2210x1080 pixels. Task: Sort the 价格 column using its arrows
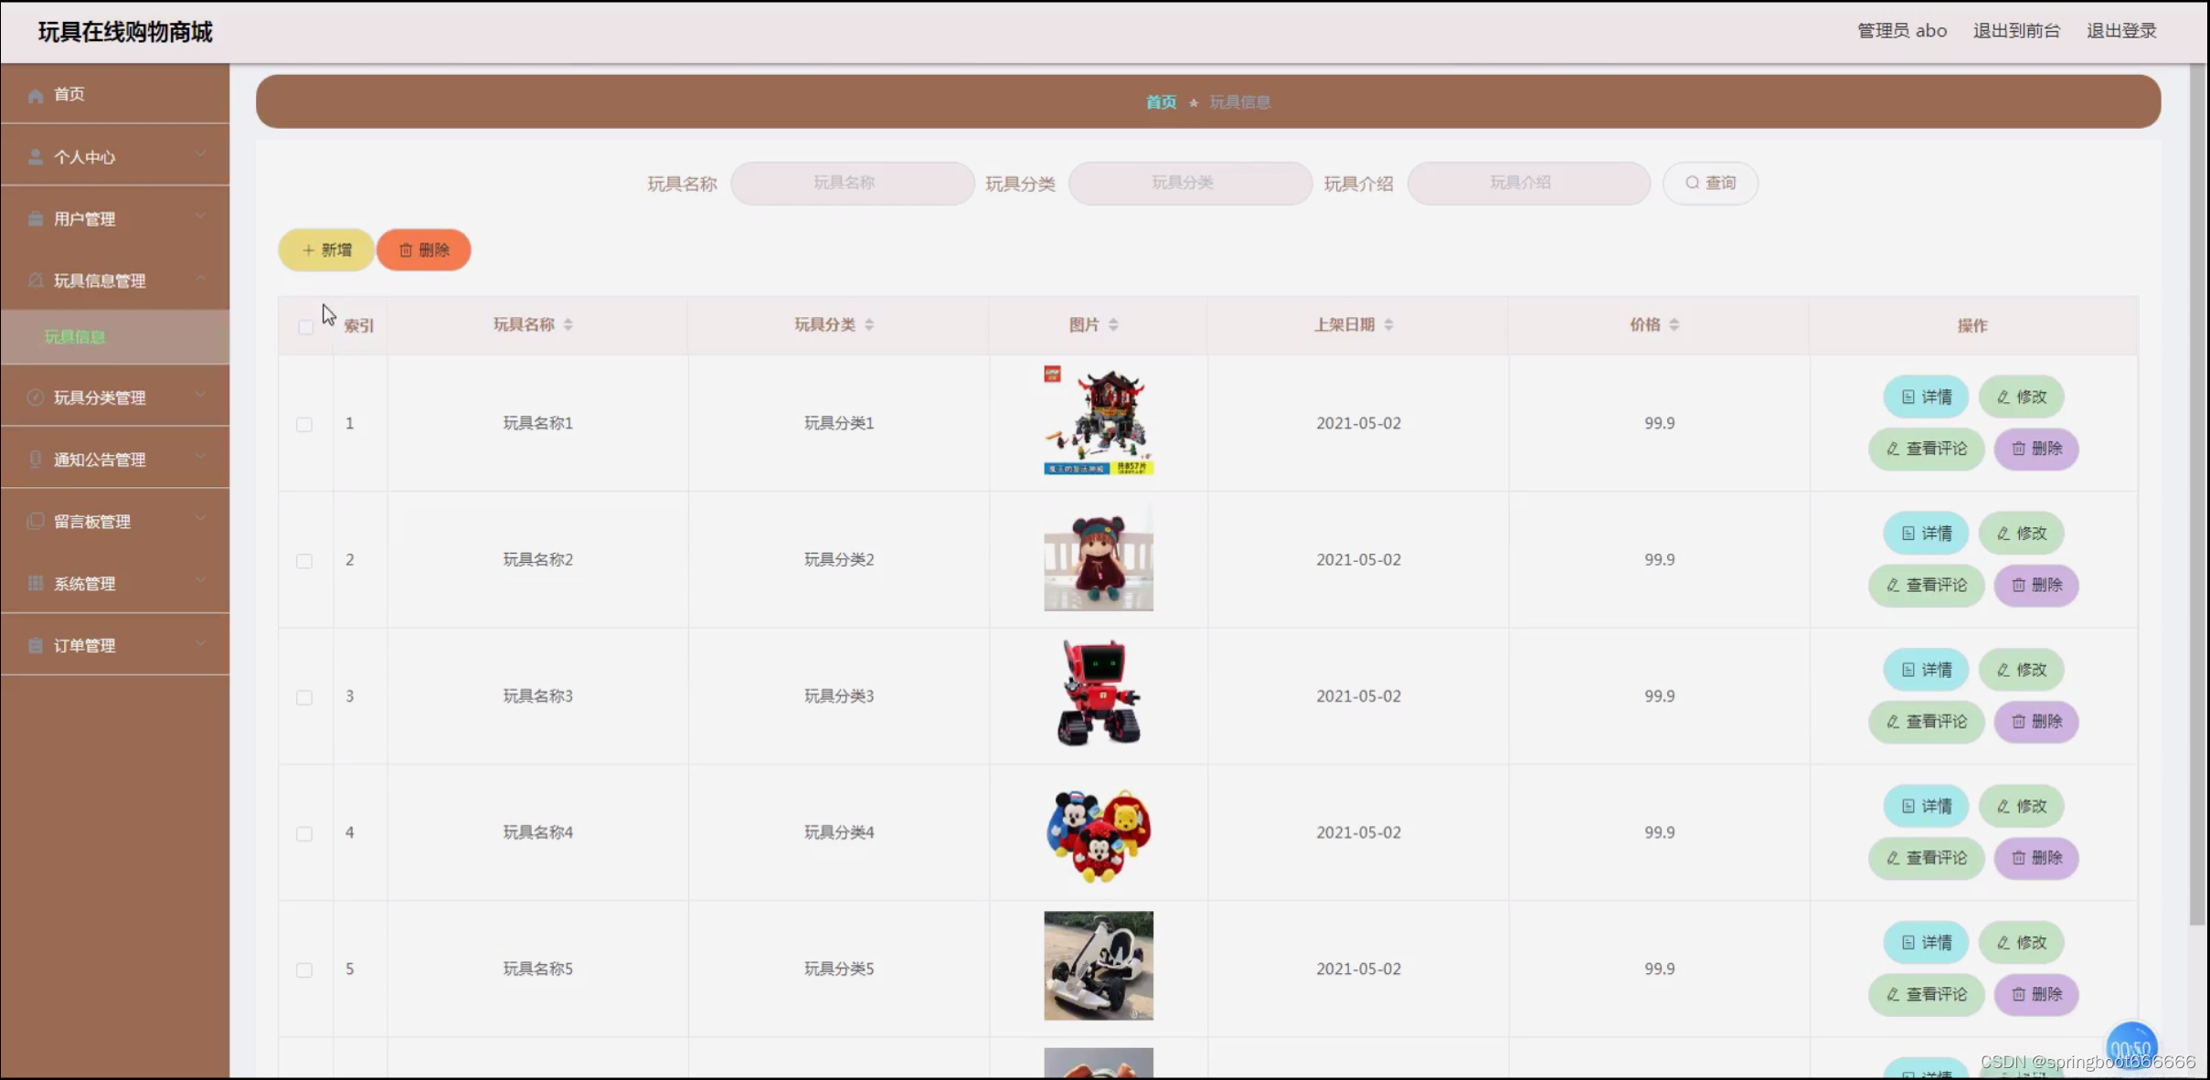[x=1674, y=324]
